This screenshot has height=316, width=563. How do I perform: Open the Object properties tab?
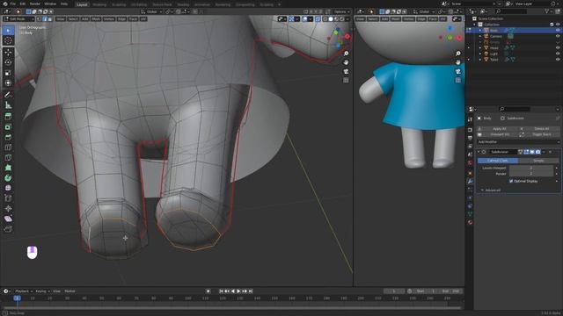470,174
